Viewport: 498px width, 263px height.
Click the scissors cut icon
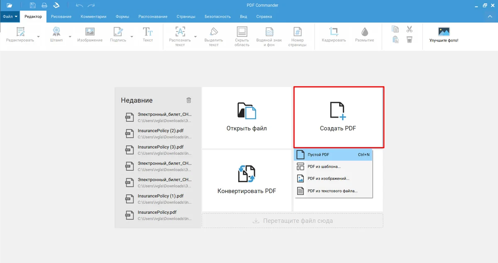(x=409, y=29)
